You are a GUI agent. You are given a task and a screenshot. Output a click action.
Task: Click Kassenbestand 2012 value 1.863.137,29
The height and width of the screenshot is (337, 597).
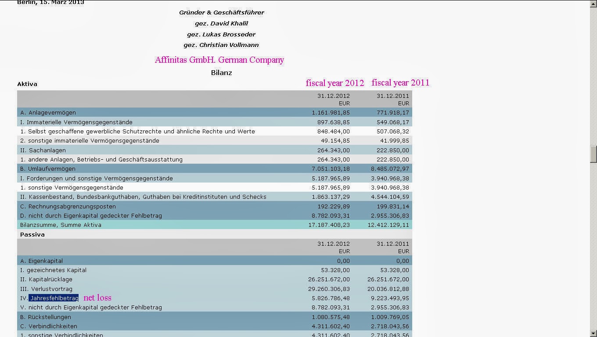pos(331,197)
